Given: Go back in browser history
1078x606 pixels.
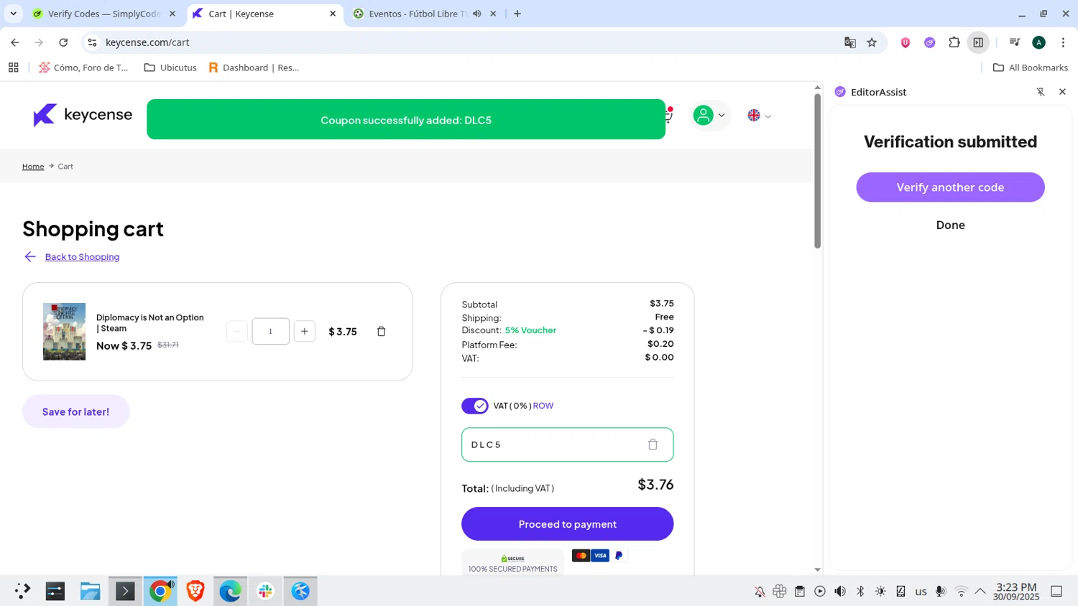Looking at the screenshot, I should click(15, 42).
